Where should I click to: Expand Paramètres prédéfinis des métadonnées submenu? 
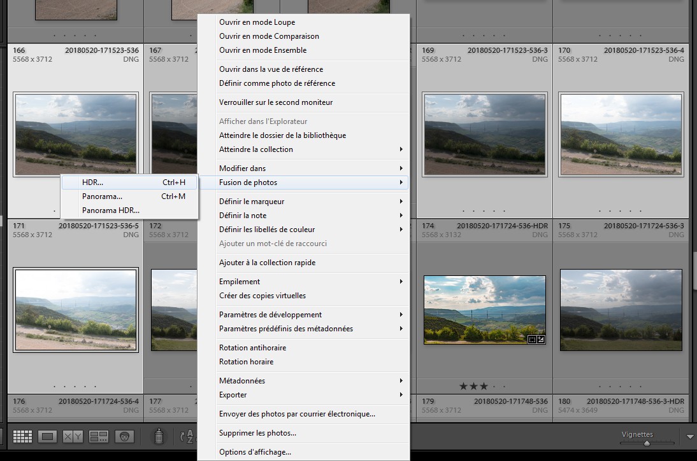303,328
